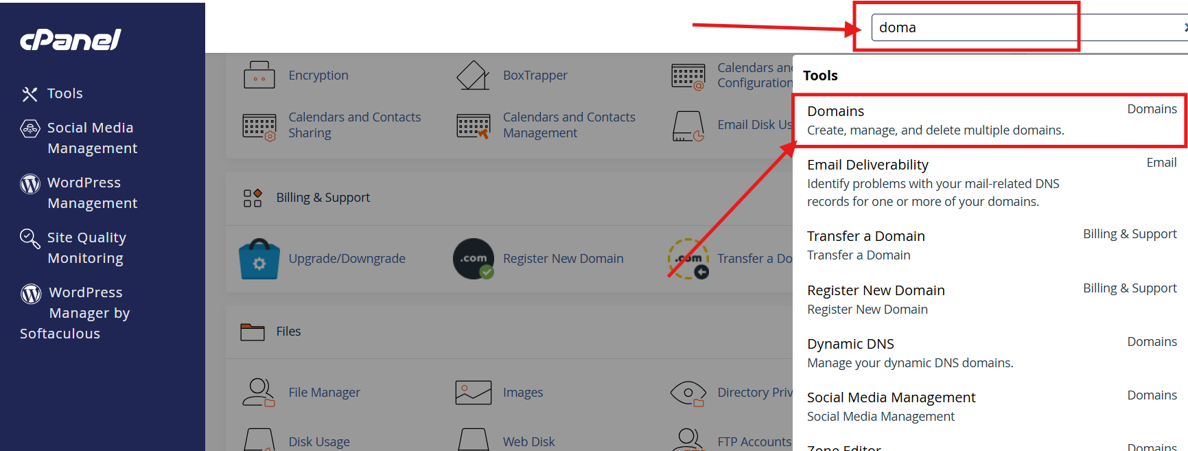
Task: Click the WordPress Manager by Softaculous icon
Action: [31, 293]
